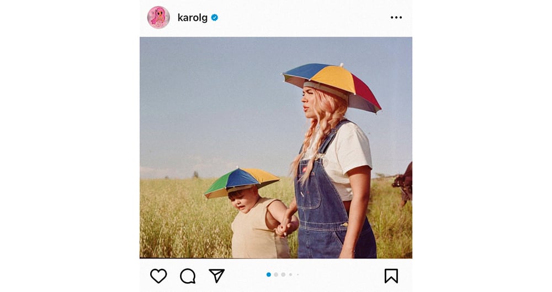Visit the karolg username profile link
The image size is (552, 292).
[x=192, y=18]
